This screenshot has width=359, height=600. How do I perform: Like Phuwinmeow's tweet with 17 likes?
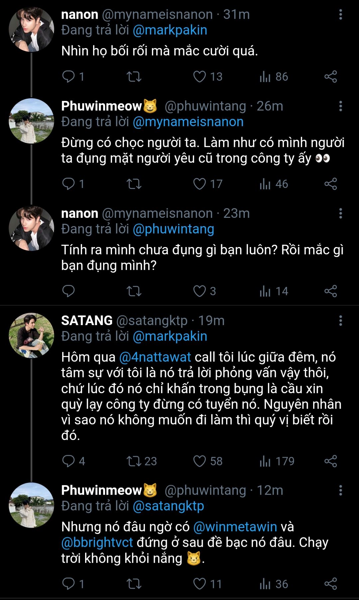(x=199, y=184)
